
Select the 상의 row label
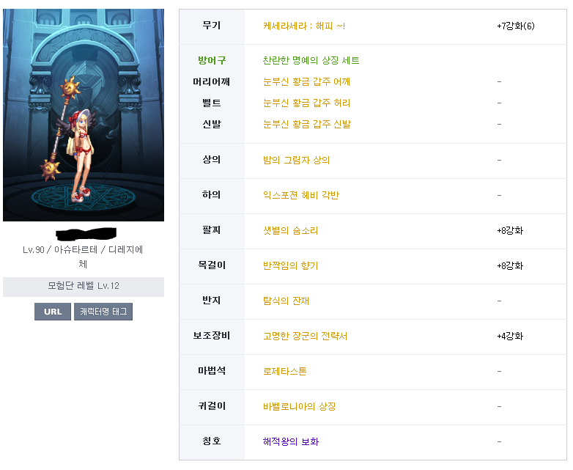tap(212, 159)
